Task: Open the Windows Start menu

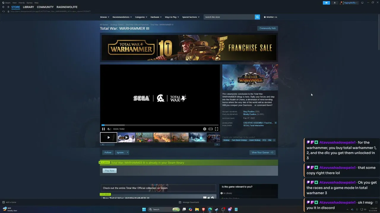Action: [x=144, y=209]
